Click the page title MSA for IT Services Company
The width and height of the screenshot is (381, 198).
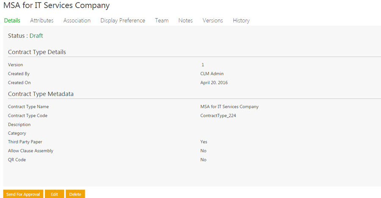tap(56, 5)
